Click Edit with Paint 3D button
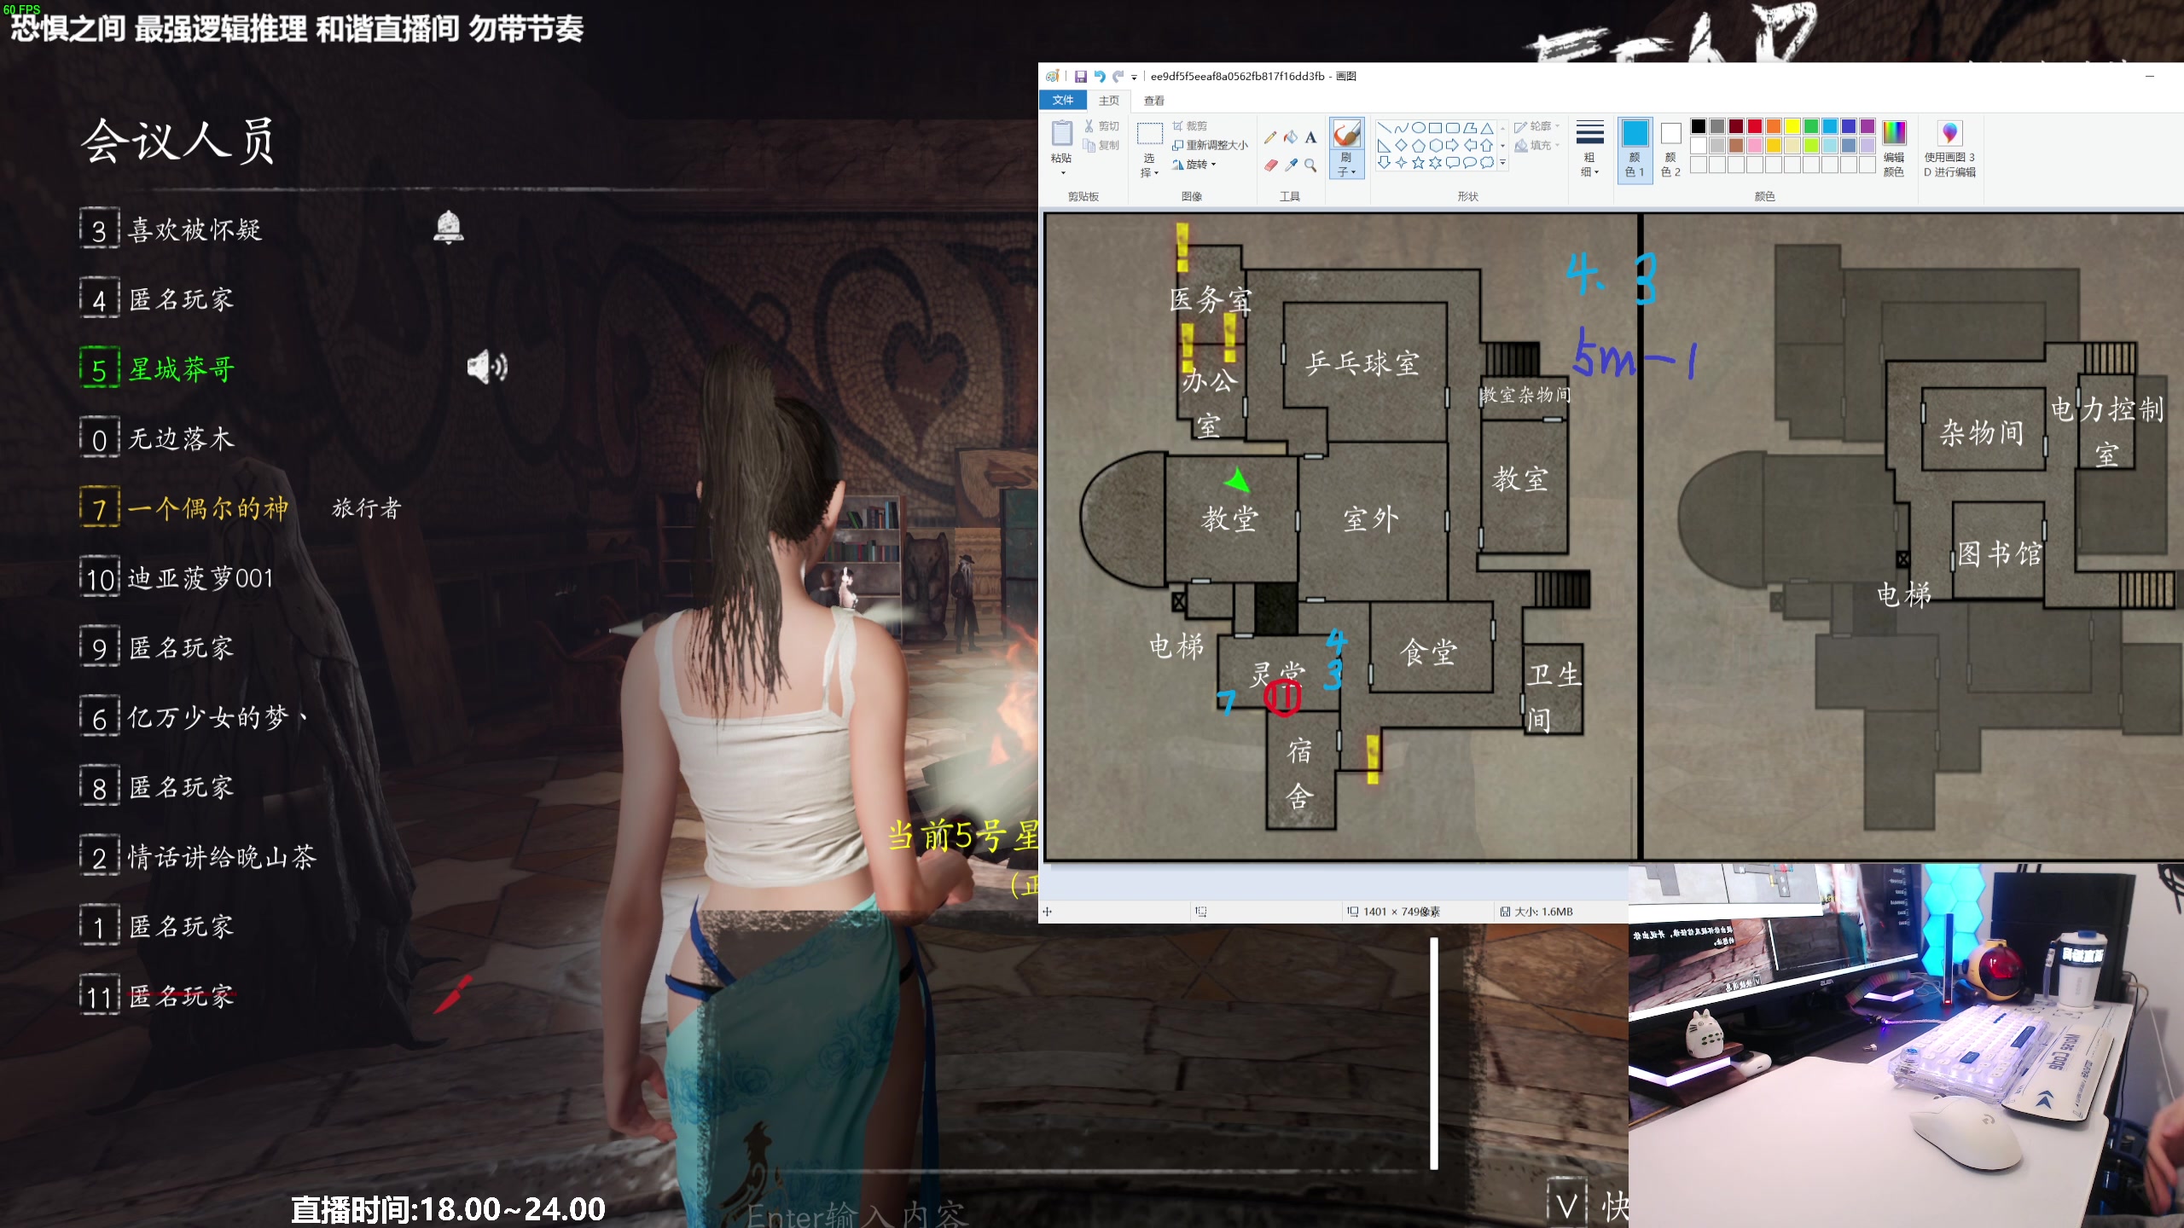This screenshot has height=1228, width=2184. pos(1949,148)
